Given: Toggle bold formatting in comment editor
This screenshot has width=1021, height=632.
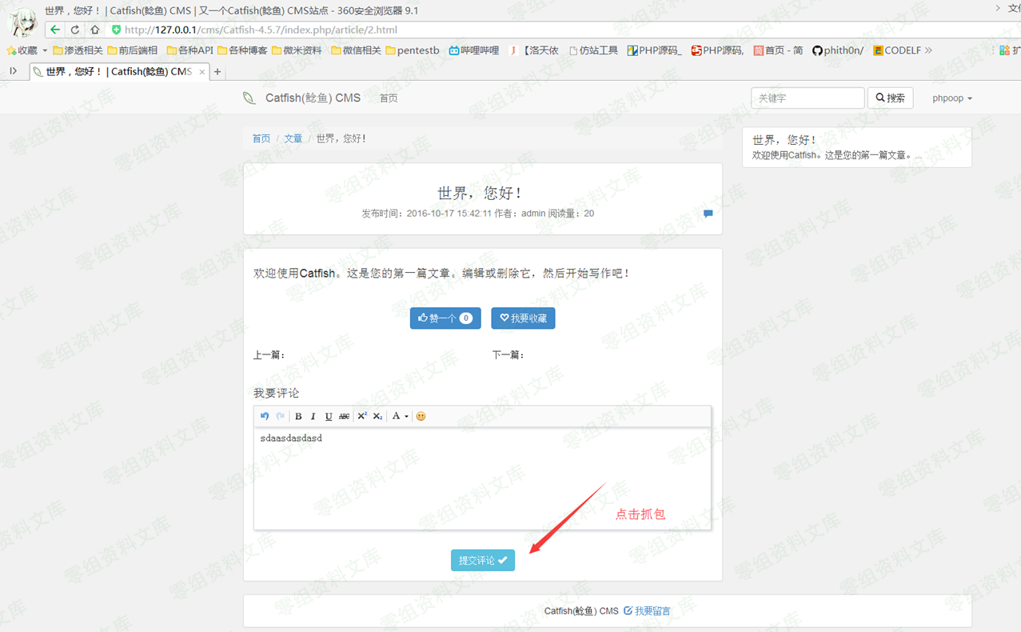Looking at the screenshot, I should pos(298,416).
